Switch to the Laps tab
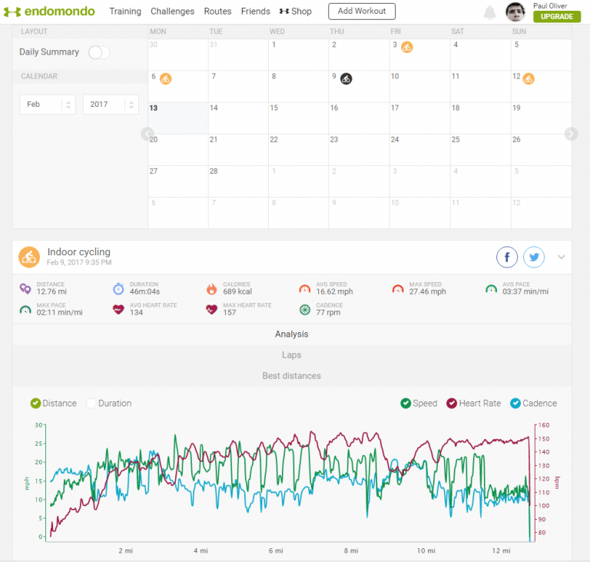This screenshot has width=590, height=562. 292,355
